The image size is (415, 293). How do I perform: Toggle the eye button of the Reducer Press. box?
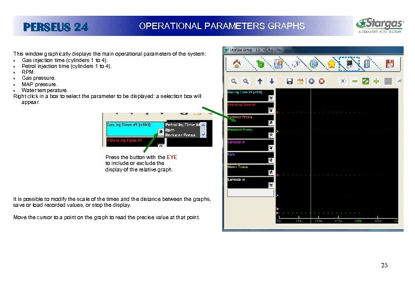click(x=271, y=123)
